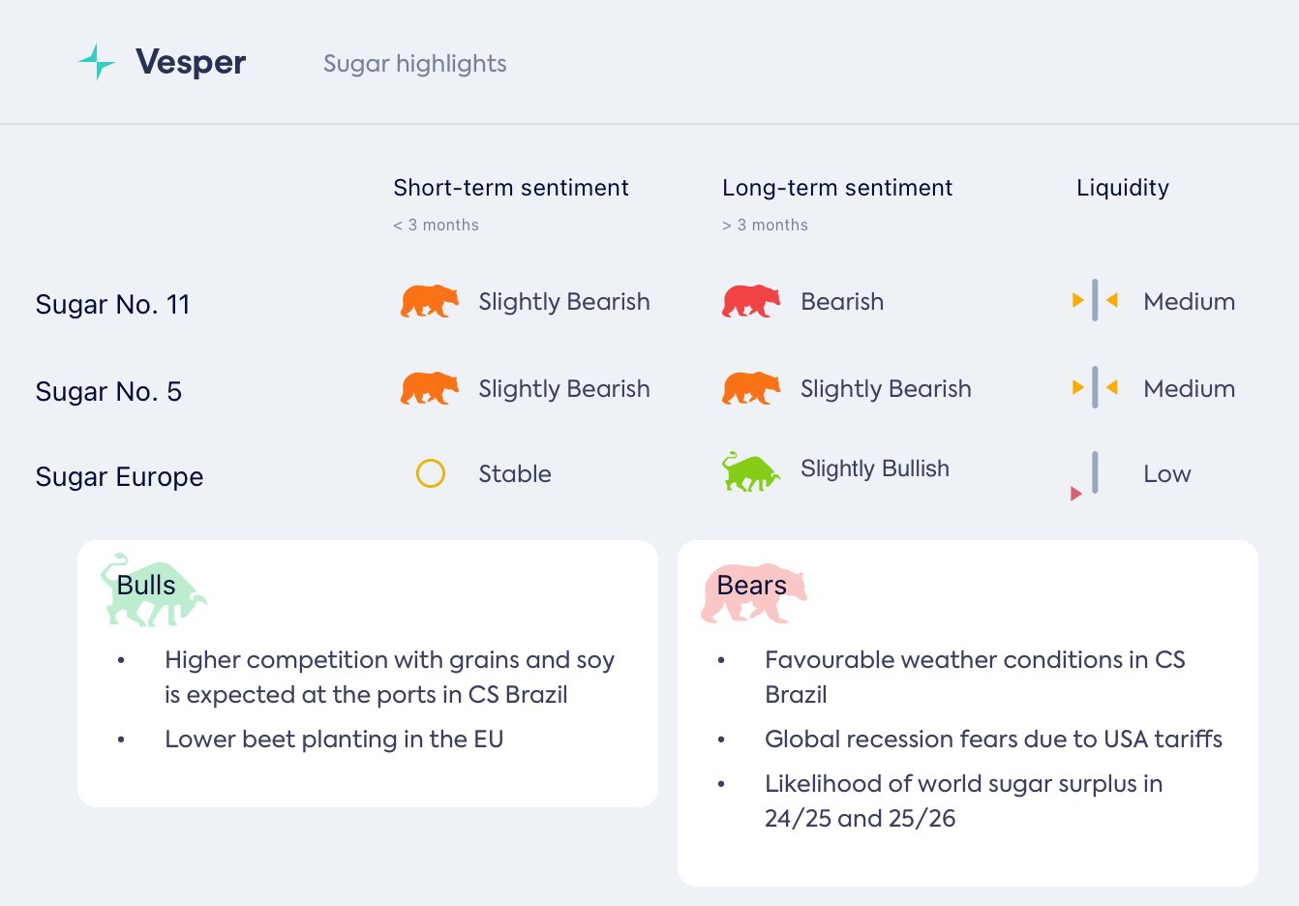Viewport: 1299px width, 906px height.
Task: Click the Bulls card bull icon
Action: (153, 589)
